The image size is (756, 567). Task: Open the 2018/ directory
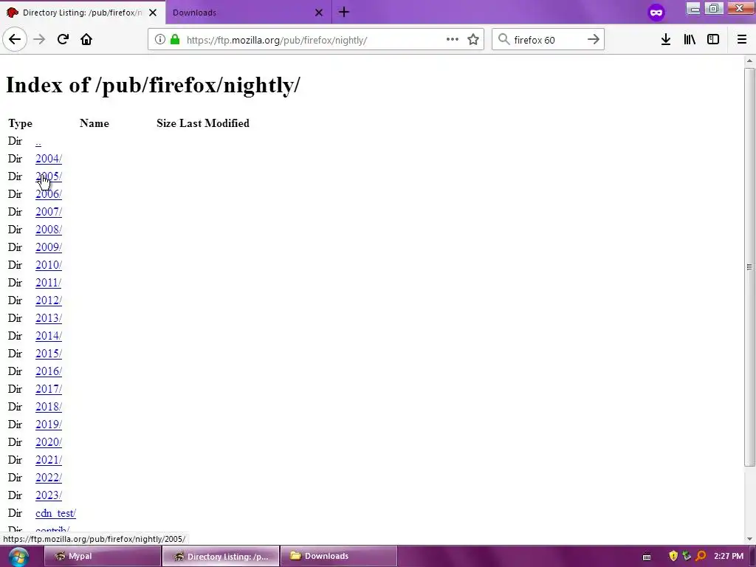pyautogui.click(x=48, y=407)
